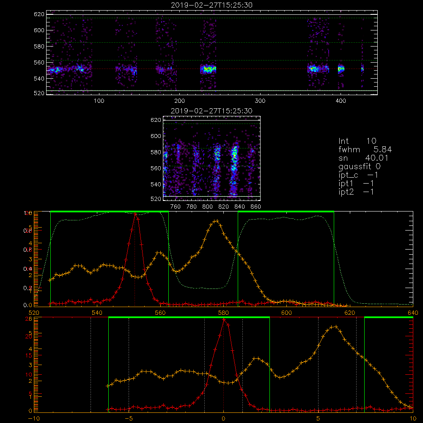423x423 pixels.
Task: Select the 'fwhm 5.84' readout text
Action: coord(365,149)
